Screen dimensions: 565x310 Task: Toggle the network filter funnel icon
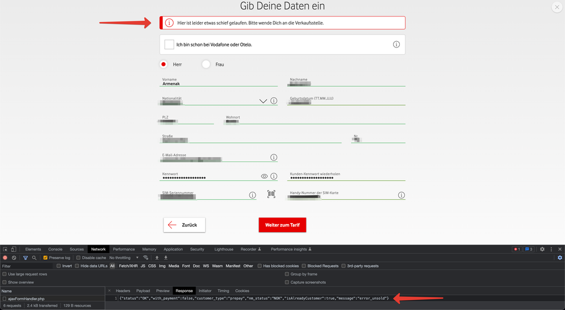[25, 257]
